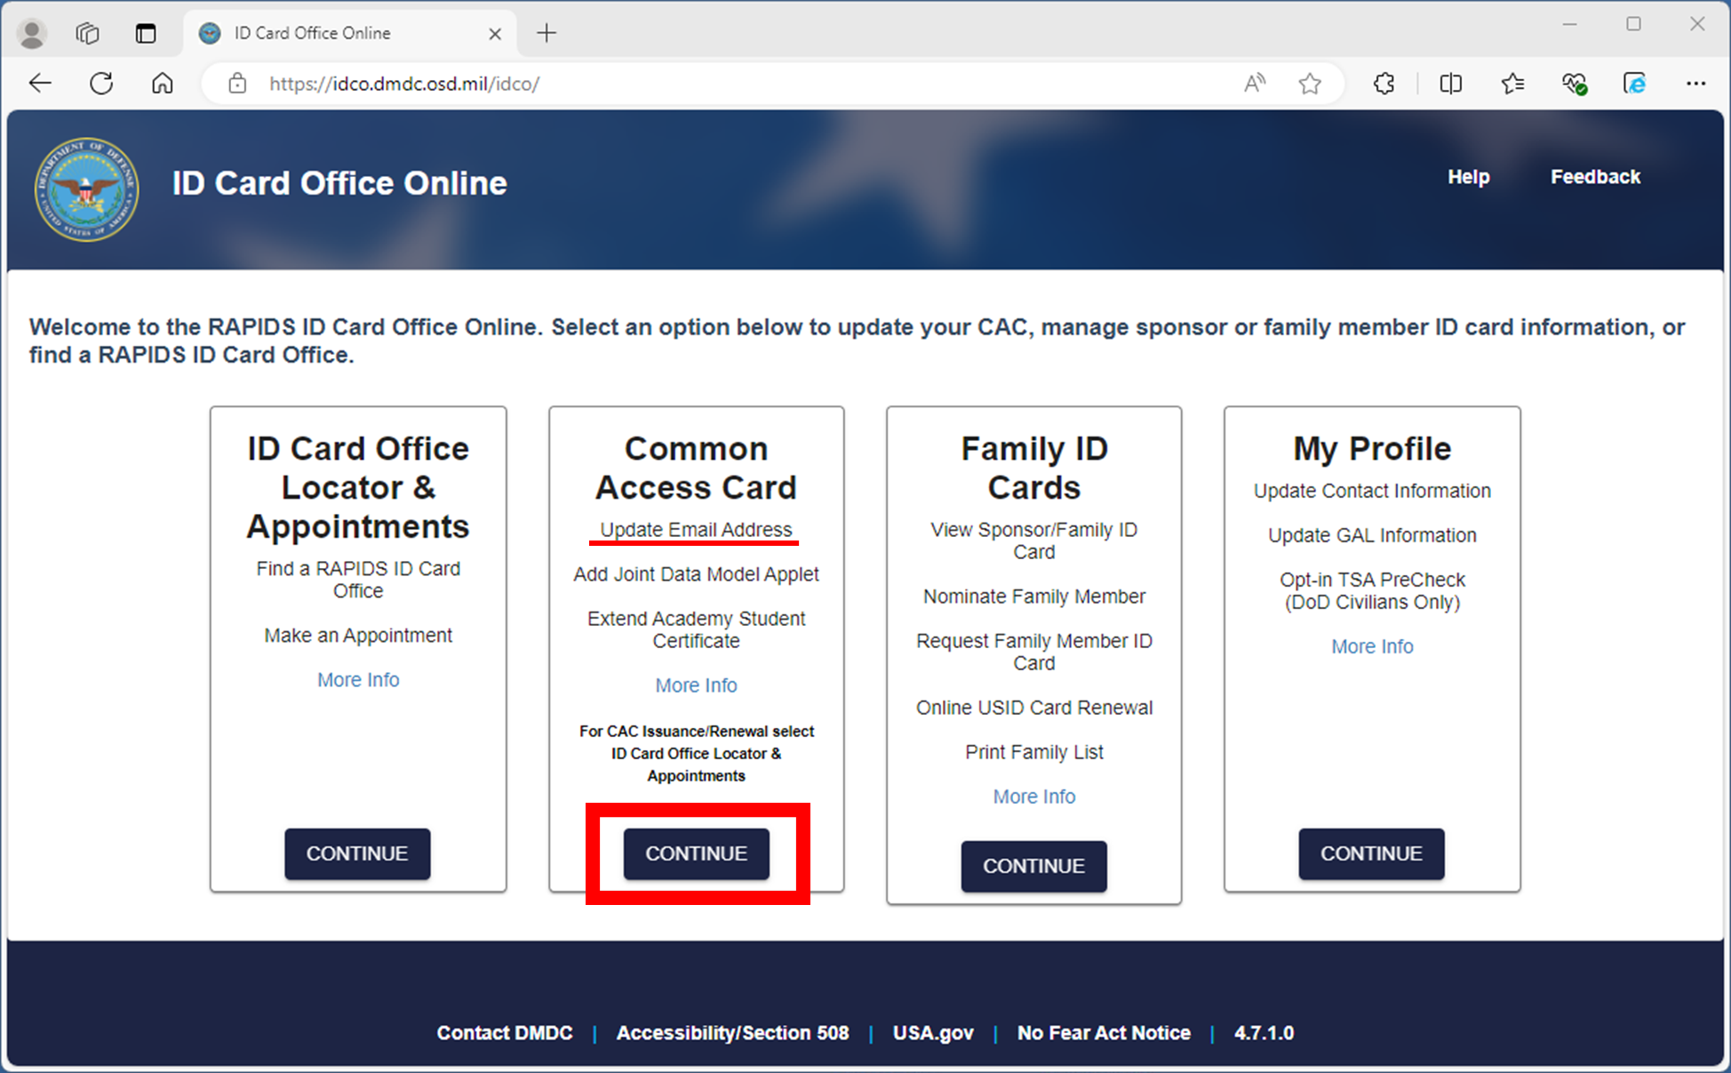
Task: Select the ID Card Office Online tab
Action: pyautogui.click(x=311, y=32)
